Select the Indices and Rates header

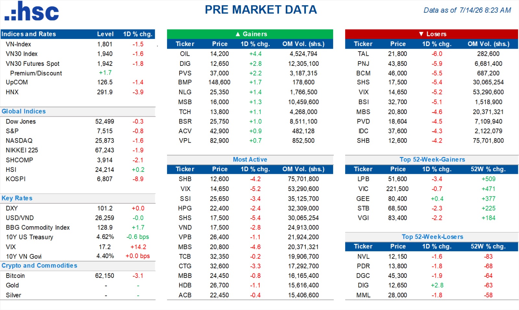tap(29, 34)
